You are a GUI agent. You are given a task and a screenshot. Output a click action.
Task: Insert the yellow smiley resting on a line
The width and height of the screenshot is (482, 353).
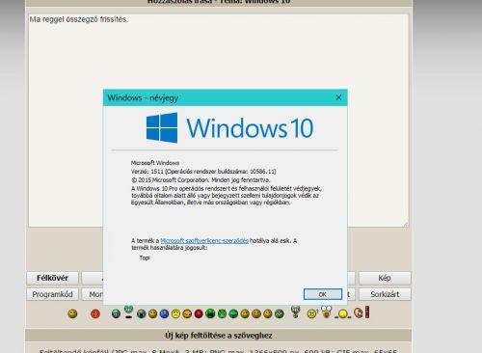tap(342, 313)
